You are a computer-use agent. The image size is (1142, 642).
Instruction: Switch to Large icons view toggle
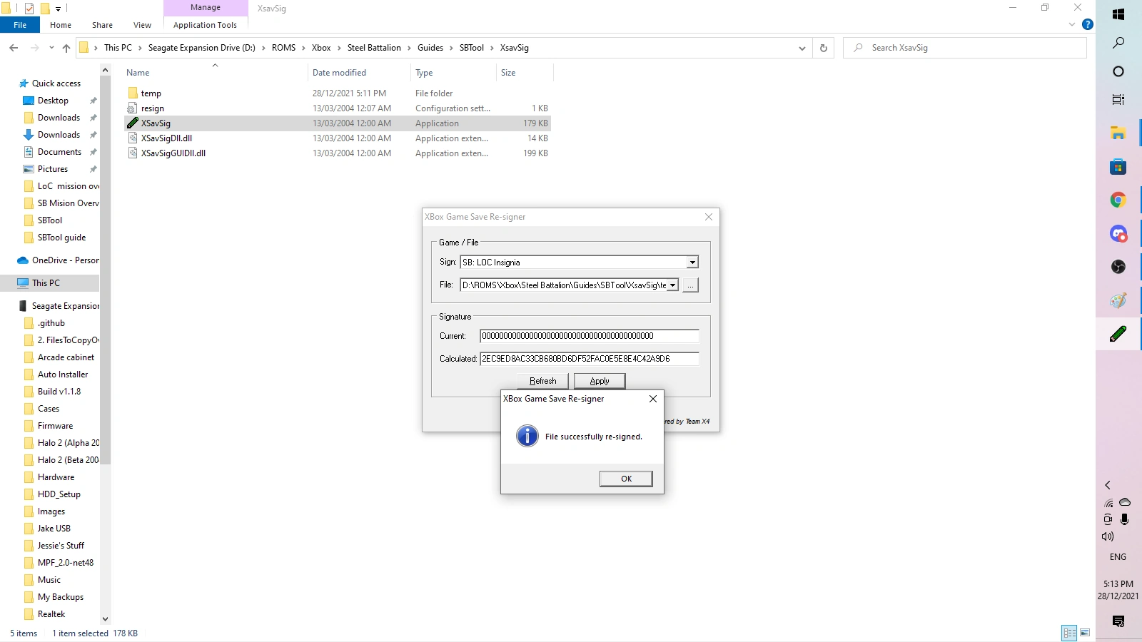[1085, 633]
